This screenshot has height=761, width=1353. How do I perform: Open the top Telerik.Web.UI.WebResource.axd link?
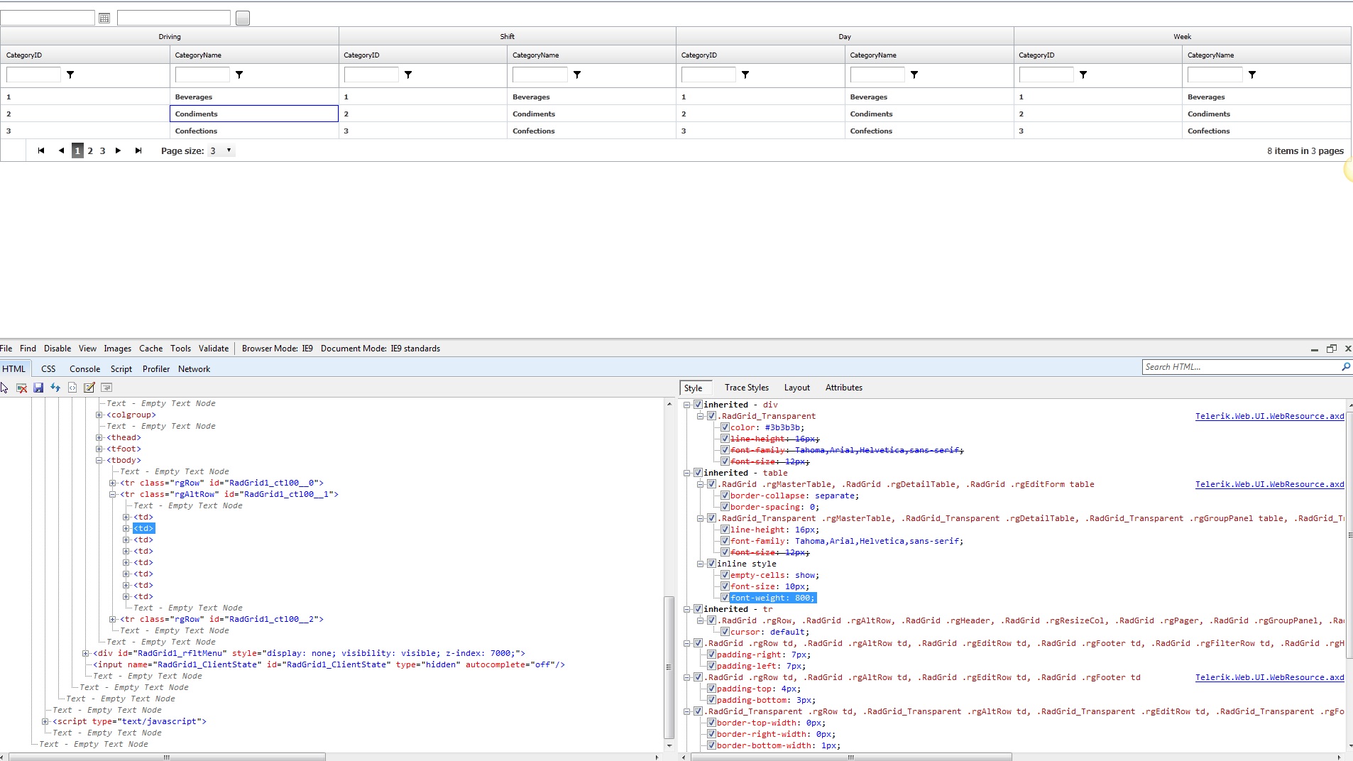1269,416
